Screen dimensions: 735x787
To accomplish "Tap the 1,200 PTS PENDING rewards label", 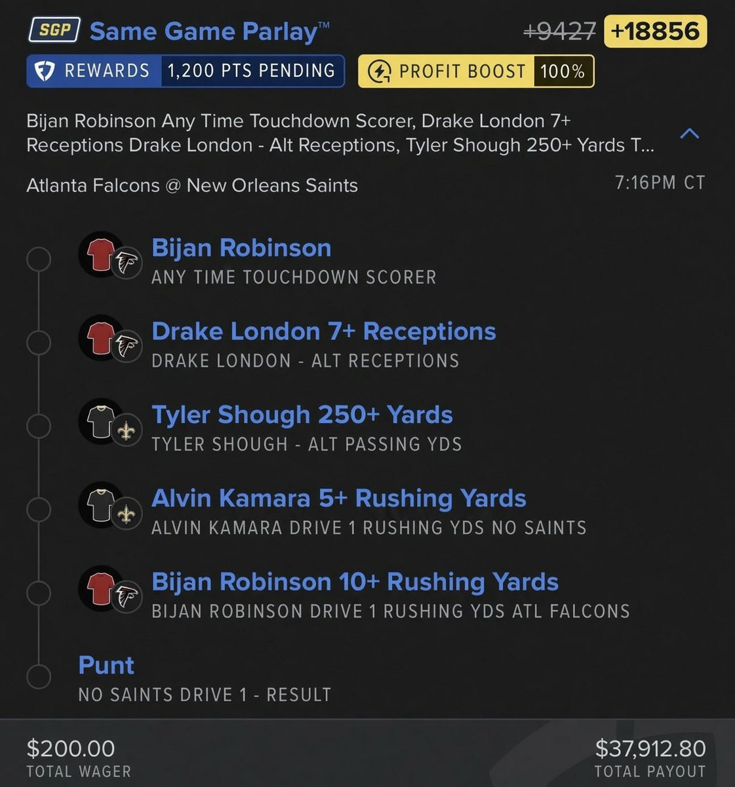I will pyautogui.click(x=252, y=71).
